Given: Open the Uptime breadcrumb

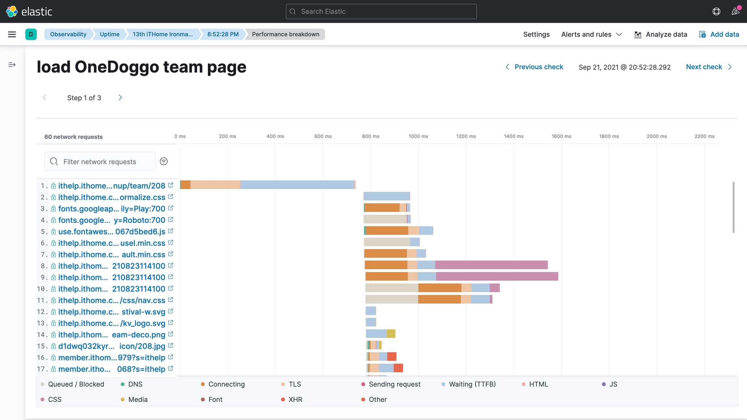Looking at the screenshot, I should tap(110, 34).
